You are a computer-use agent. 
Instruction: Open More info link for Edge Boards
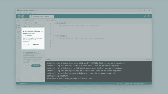click(x=26, y=42)
